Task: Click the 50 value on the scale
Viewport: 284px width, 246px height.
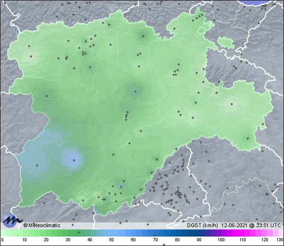Action: [111, 240]
